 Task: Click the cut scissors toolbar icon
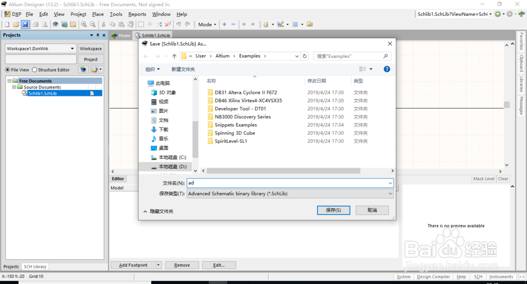pos(103,24)
